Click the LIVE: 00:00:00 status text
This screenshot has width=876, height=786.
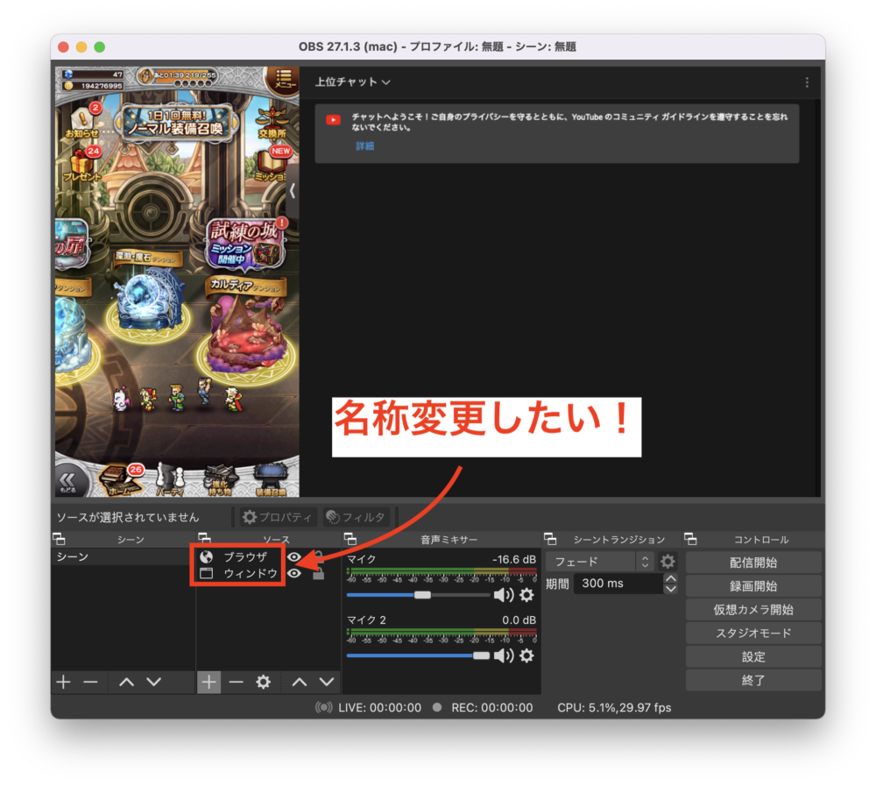pos(380,708)
